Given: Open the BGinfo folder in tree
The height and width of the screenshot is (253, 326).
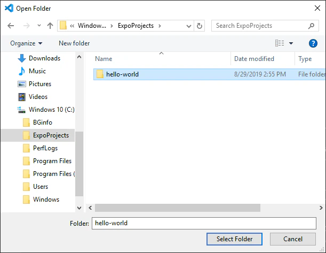Looking at the screenshot, I should 42,122.
